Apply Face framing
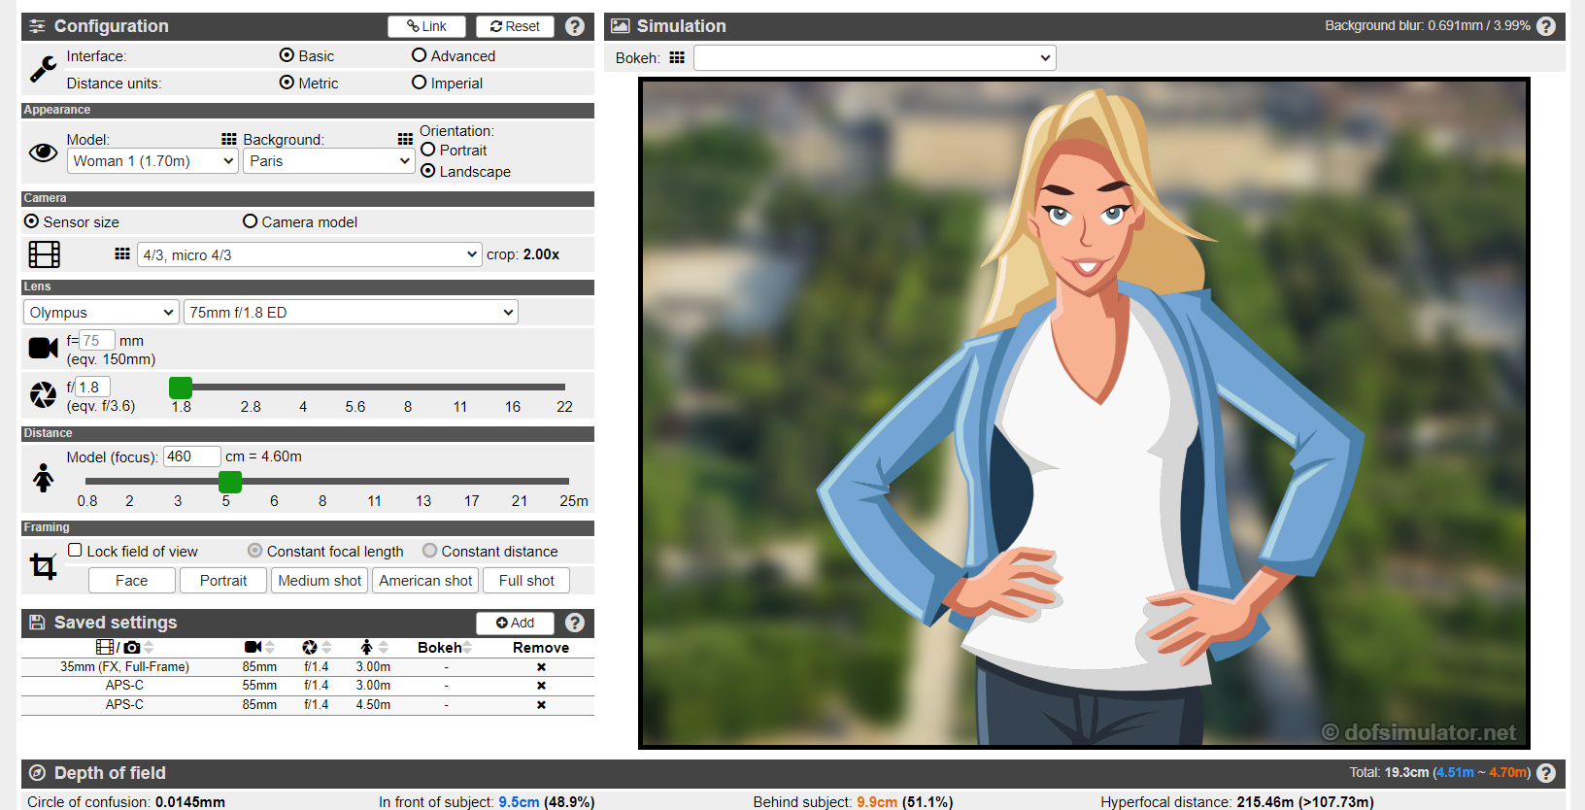 [x=132, y=580]
